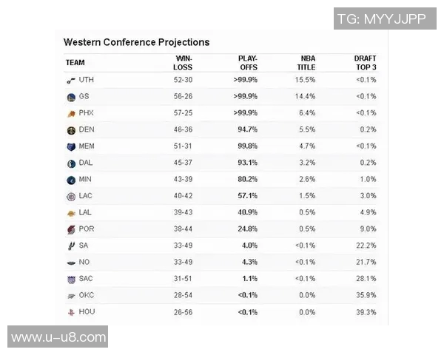The image size is (444, 355).
Task: Click the Lakers logo beside LAL
Action: click(71, 212)
